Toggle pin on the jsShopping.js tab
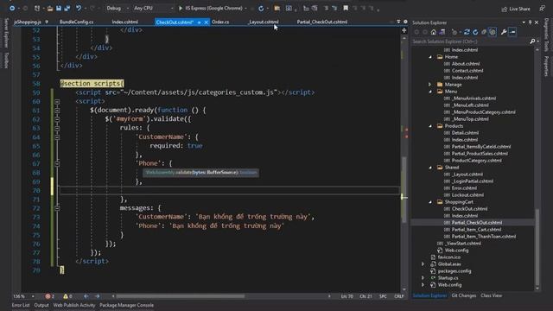Image resolution: width=553 pixels, height=311 pixels. (47, 22)
